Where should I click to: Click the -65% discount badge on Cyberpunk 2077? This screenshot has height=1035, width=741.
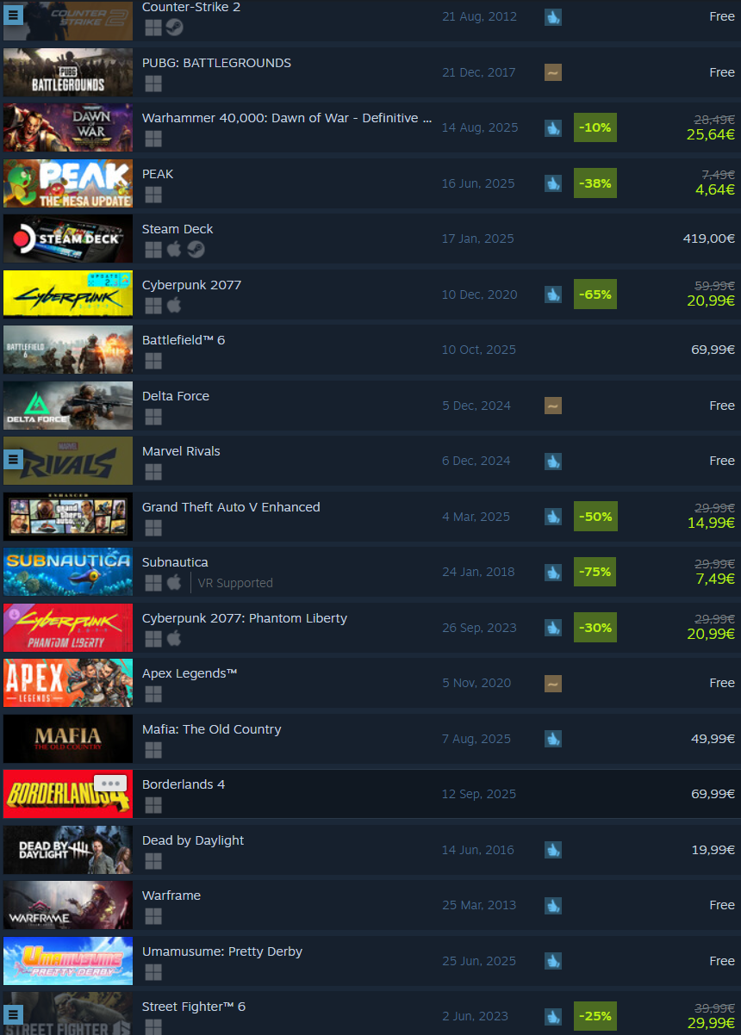595,294
